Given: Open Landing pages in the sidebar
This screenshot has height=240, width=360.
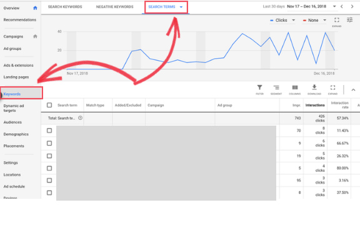Looking at the screenshot, I should tap(16, 77).
